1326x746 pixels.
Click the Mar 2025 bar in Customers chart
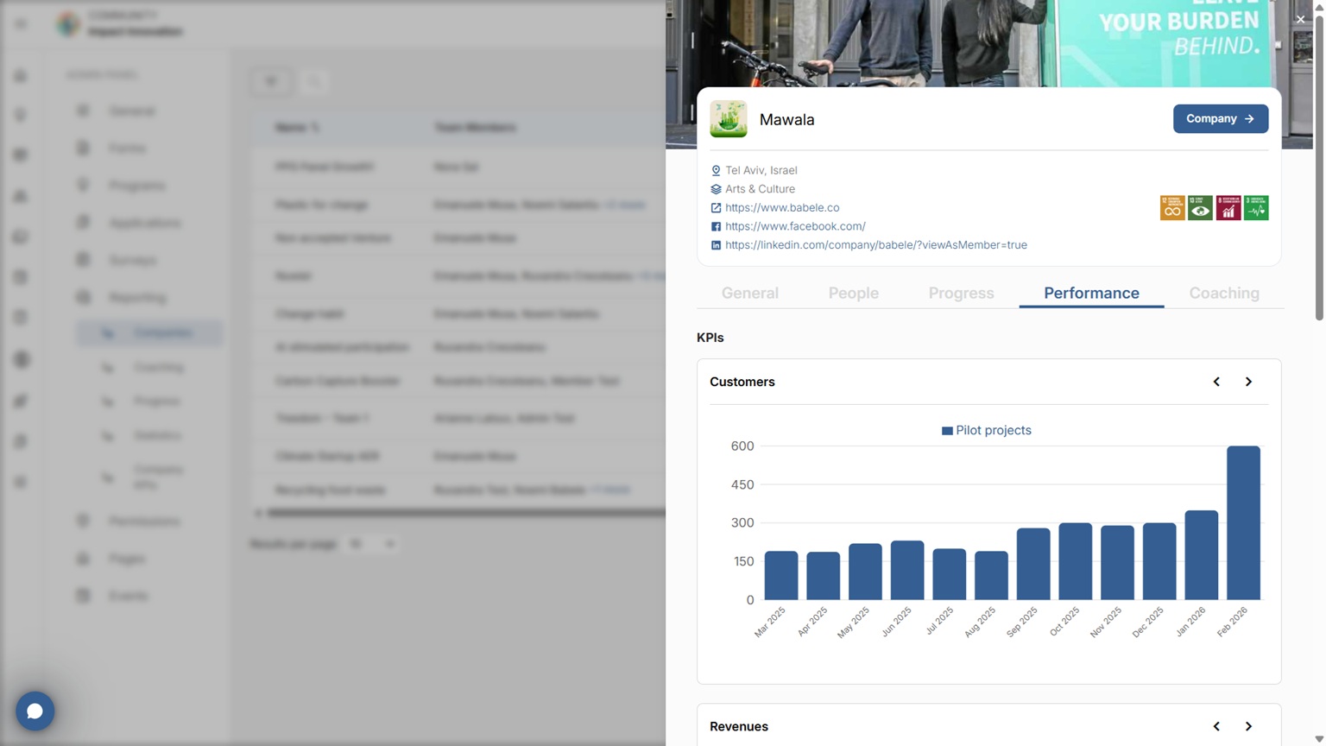(x=781, y=575)
